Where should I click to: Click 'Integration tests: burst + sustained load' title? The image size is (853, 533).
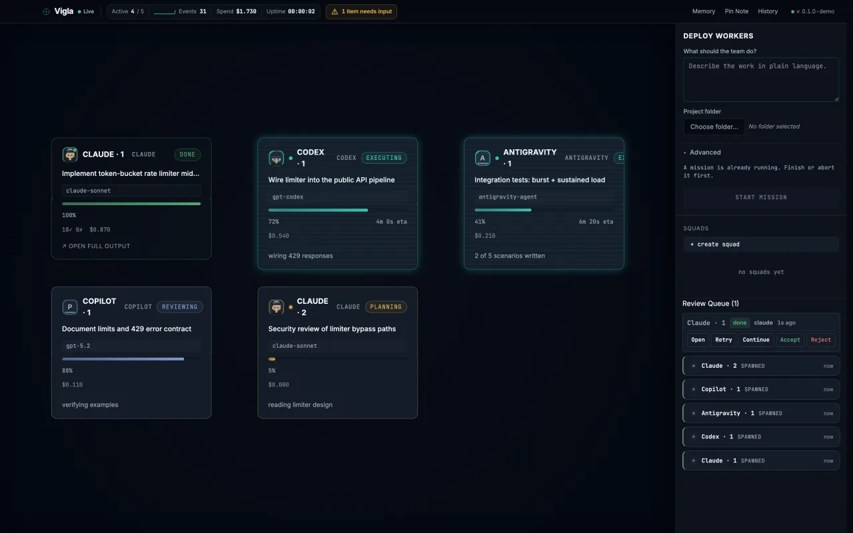coord(540,180)
